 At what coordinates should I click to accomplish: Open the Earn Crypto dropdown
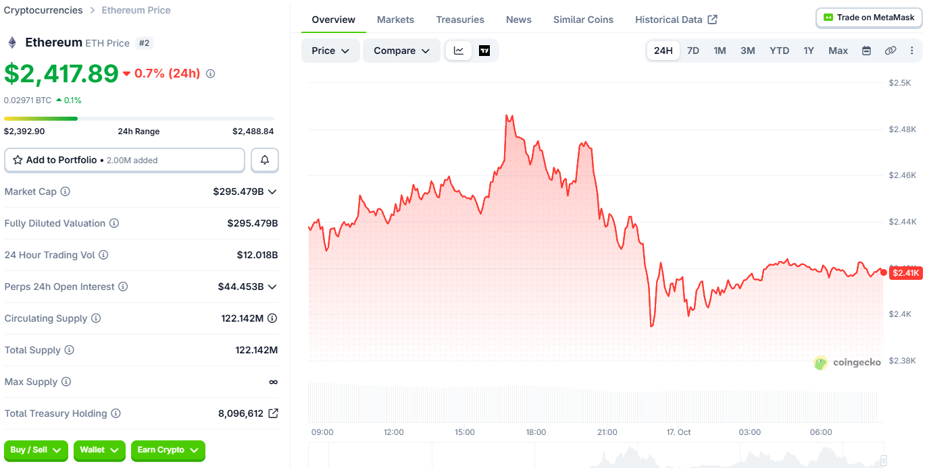tap(168, 450)
